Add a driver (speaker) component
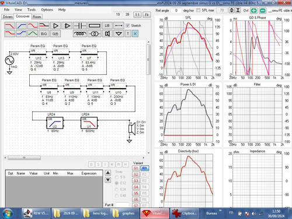Viewport: 292px width, 219px height. click(x=107, y=34)
